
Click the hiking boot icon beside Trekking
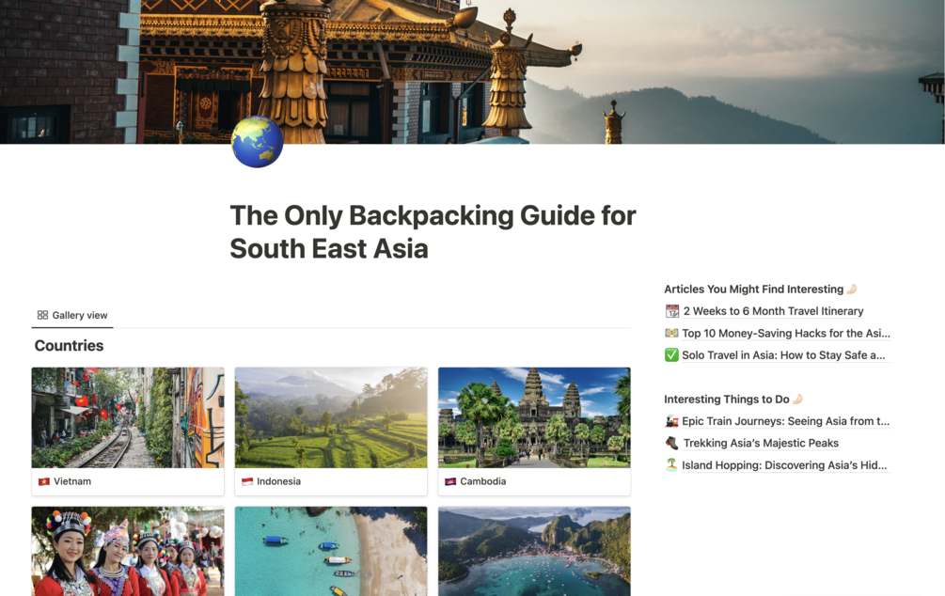pos(671,443)
